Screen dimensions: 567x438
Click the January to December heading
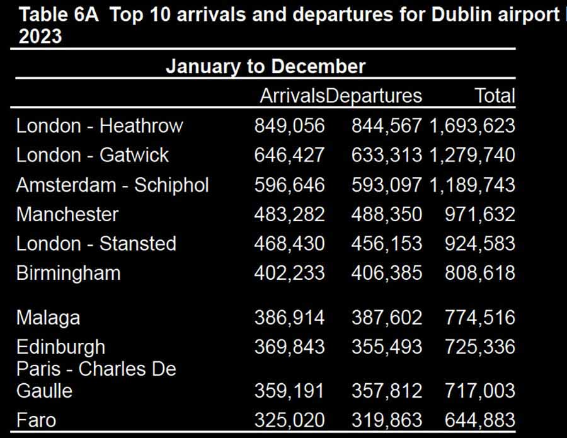tap(265, 66)
